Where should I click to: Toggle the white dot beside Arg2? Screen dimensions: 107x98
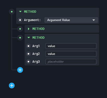tap(28, 54)
